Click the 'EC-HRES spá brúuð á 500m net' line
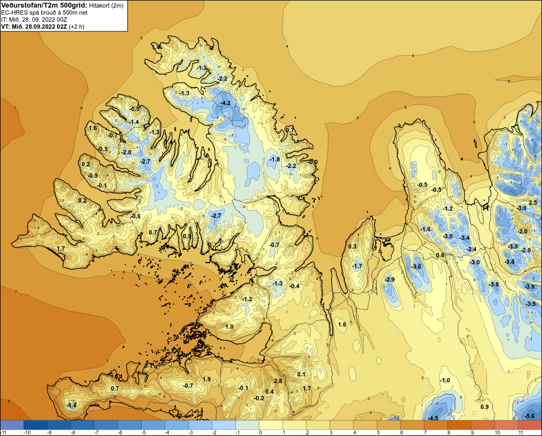This screenshot has height=436, width=542. point(44,13)
